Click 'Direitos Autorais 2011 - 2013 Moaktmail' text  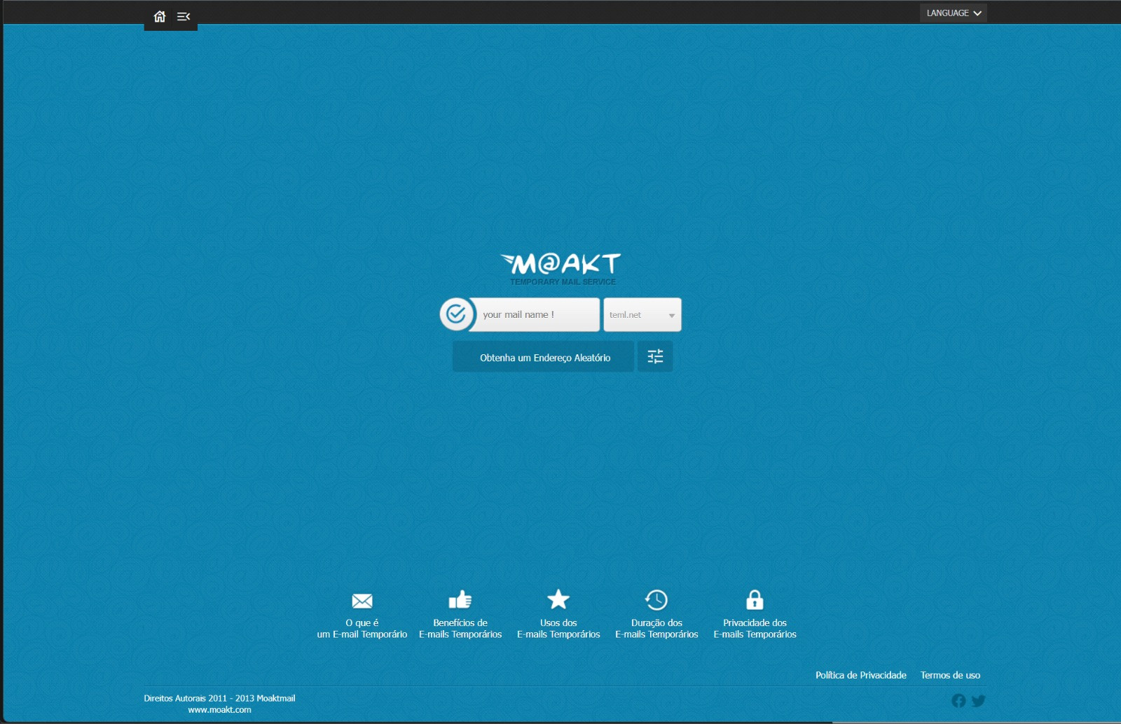click(x=219, y=698)
